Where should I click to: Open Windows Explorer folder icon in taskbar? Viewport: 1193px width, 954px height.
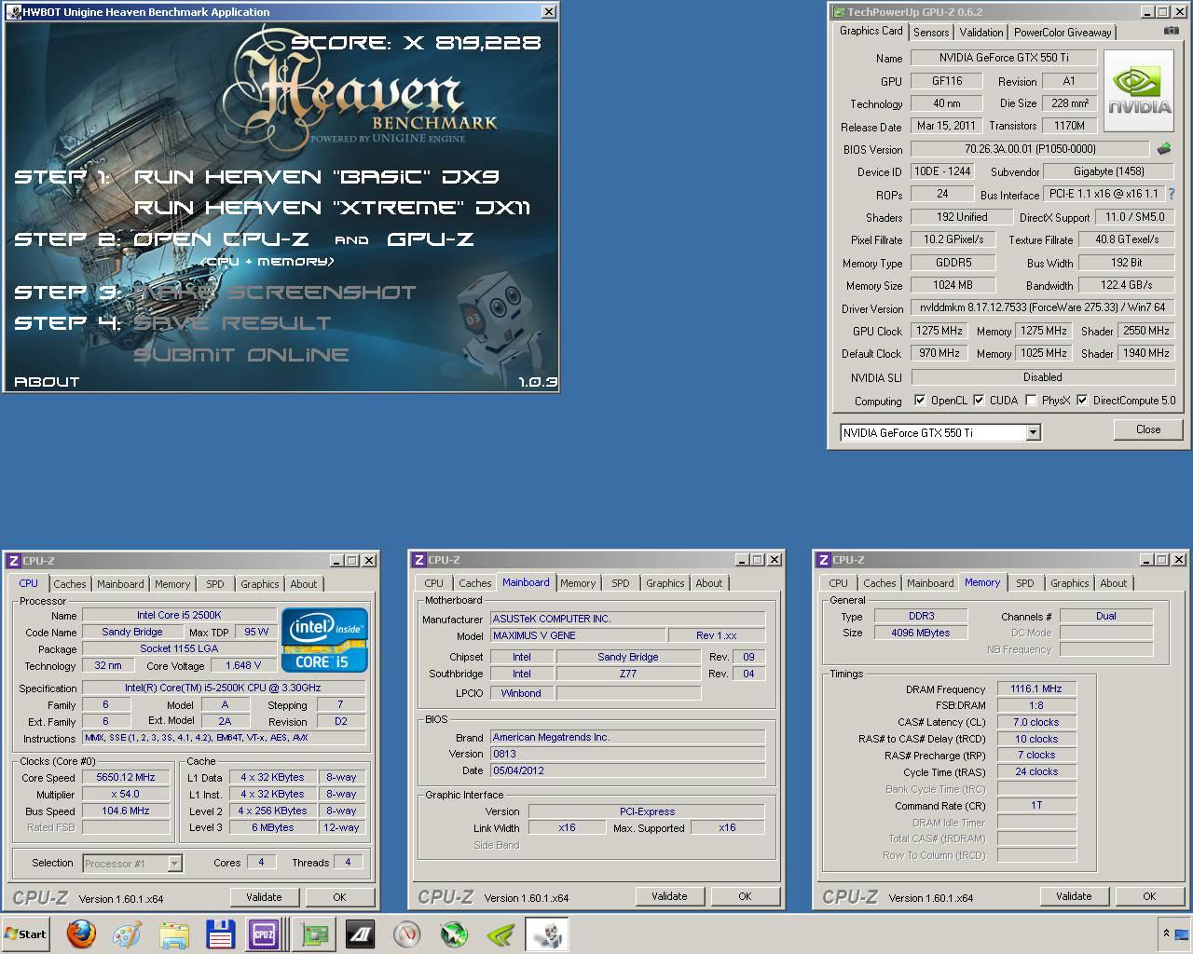[x=174, y=934]
